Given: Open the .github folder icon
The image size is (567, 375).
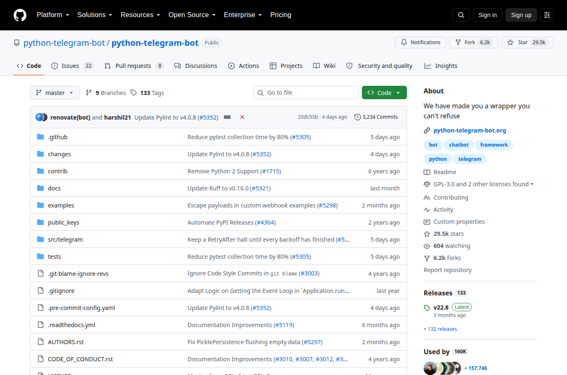Looking at the screenshot, I should coord(40,137).
